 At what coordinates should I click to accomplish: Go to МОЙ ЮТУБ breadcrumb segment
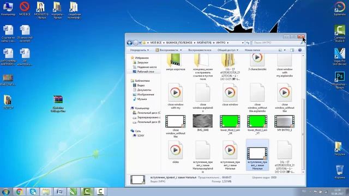click(204, 42)
